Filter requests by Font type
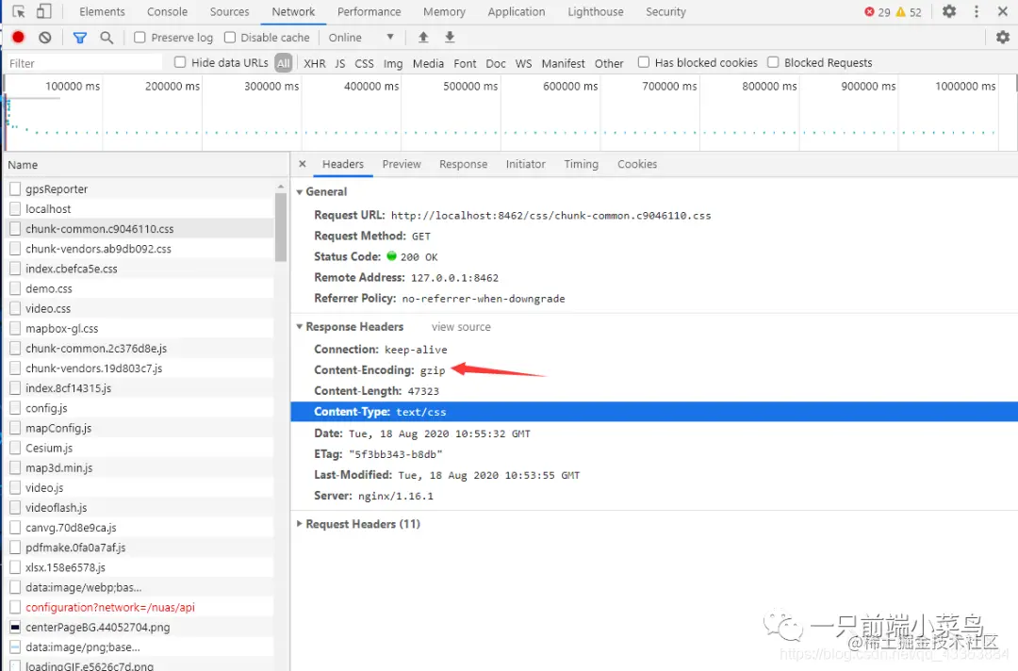This screenshot has width=1018, height=671. (x=465, y=63)
